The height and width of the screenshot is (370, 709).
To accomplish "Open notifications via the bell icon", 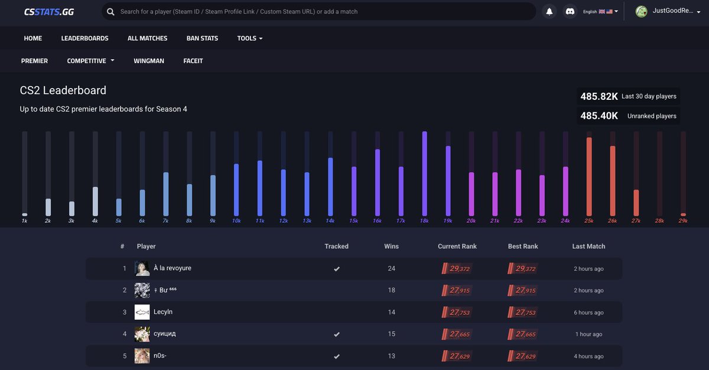I will (x=549, y=11).
